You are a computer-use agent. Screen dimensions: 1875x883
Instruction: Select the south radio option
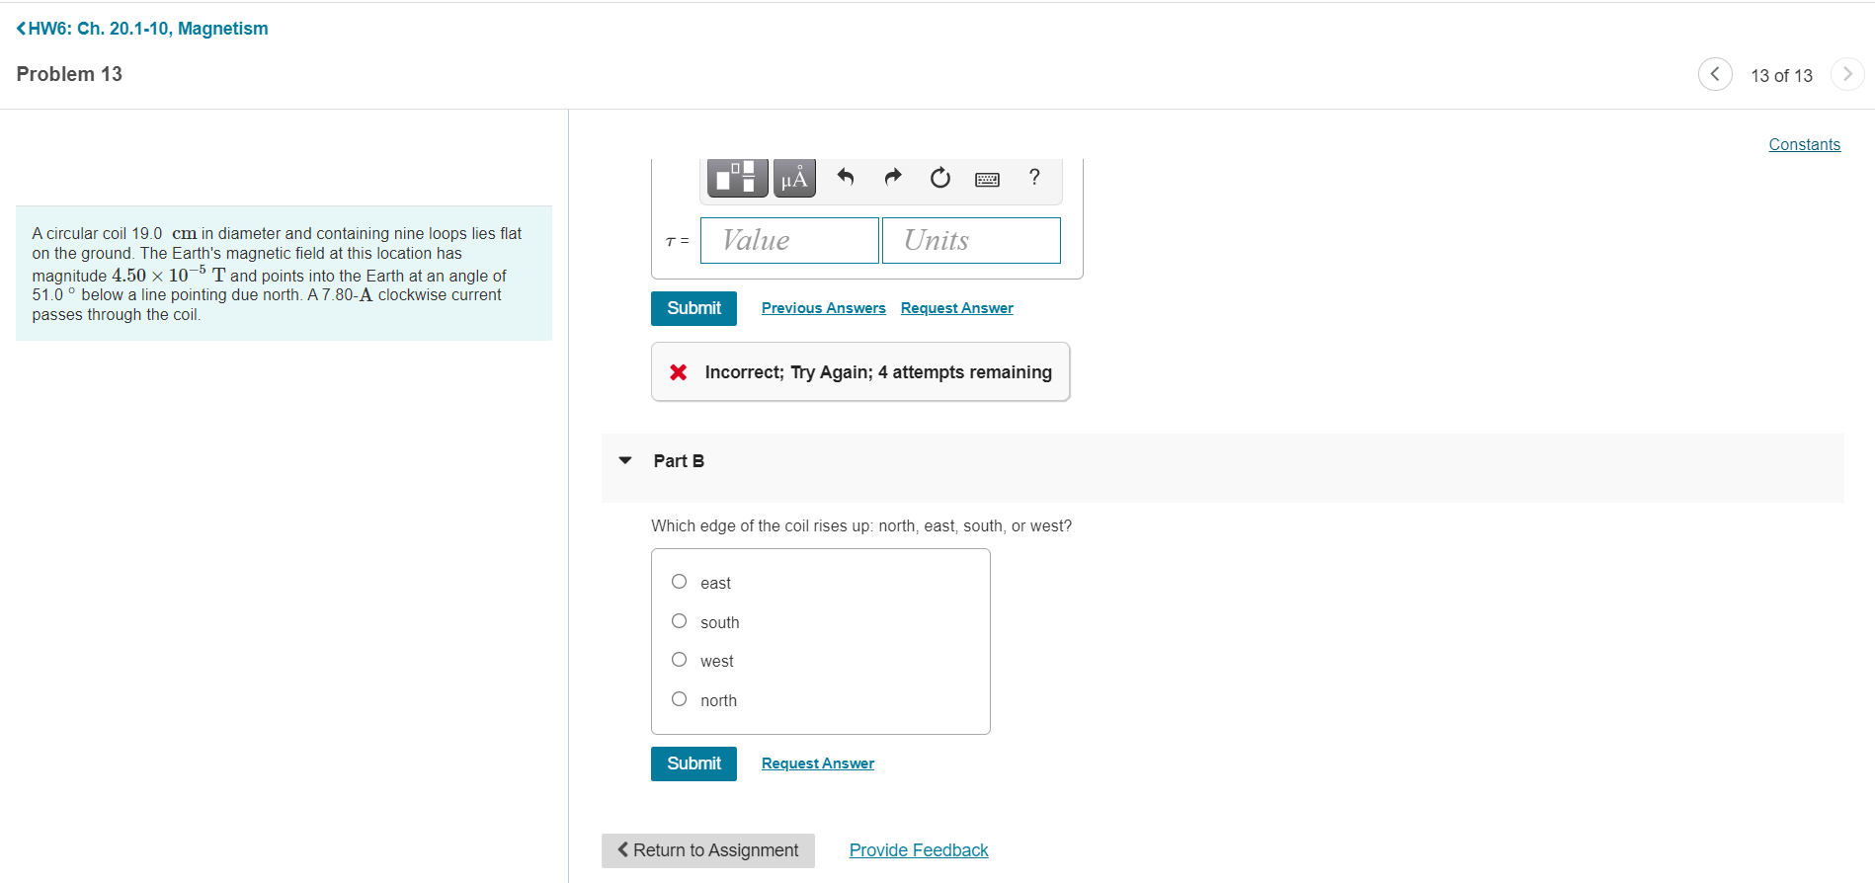pos(679,621)
